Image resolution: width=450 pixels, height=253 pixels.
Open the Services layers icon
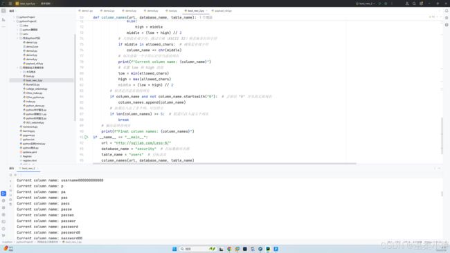(x=3, y=208)
